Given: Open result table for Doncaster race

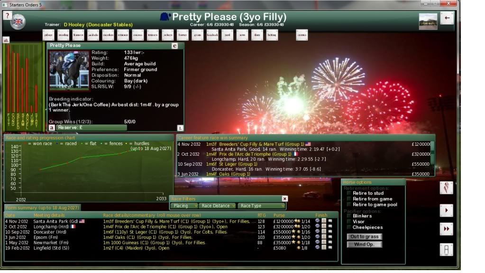Looking at the screenshot, I should point(324,232).
